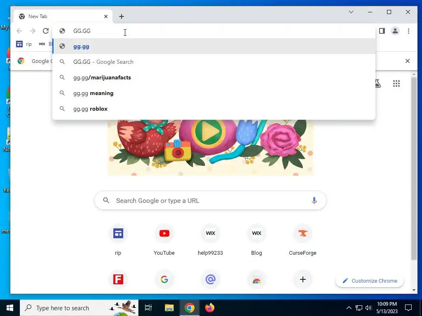The width and height of the screenshot is (422, 316).
Task: Add a shortcut with the plus tile
Action: point(303,279)
